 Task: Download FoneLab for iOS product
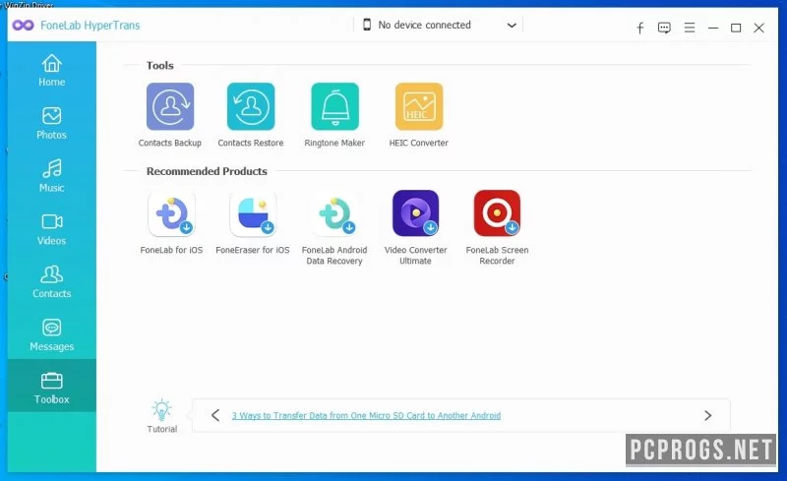[171, 213]
